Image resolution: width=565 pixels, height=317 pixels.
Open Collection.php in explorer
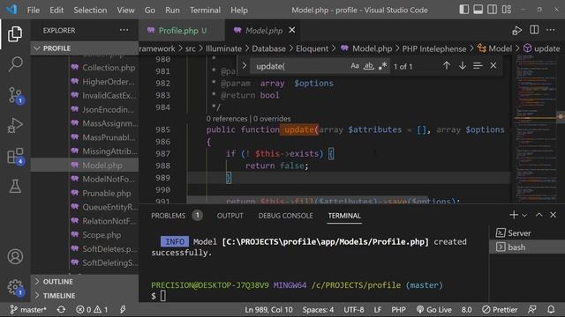point(109,68)
